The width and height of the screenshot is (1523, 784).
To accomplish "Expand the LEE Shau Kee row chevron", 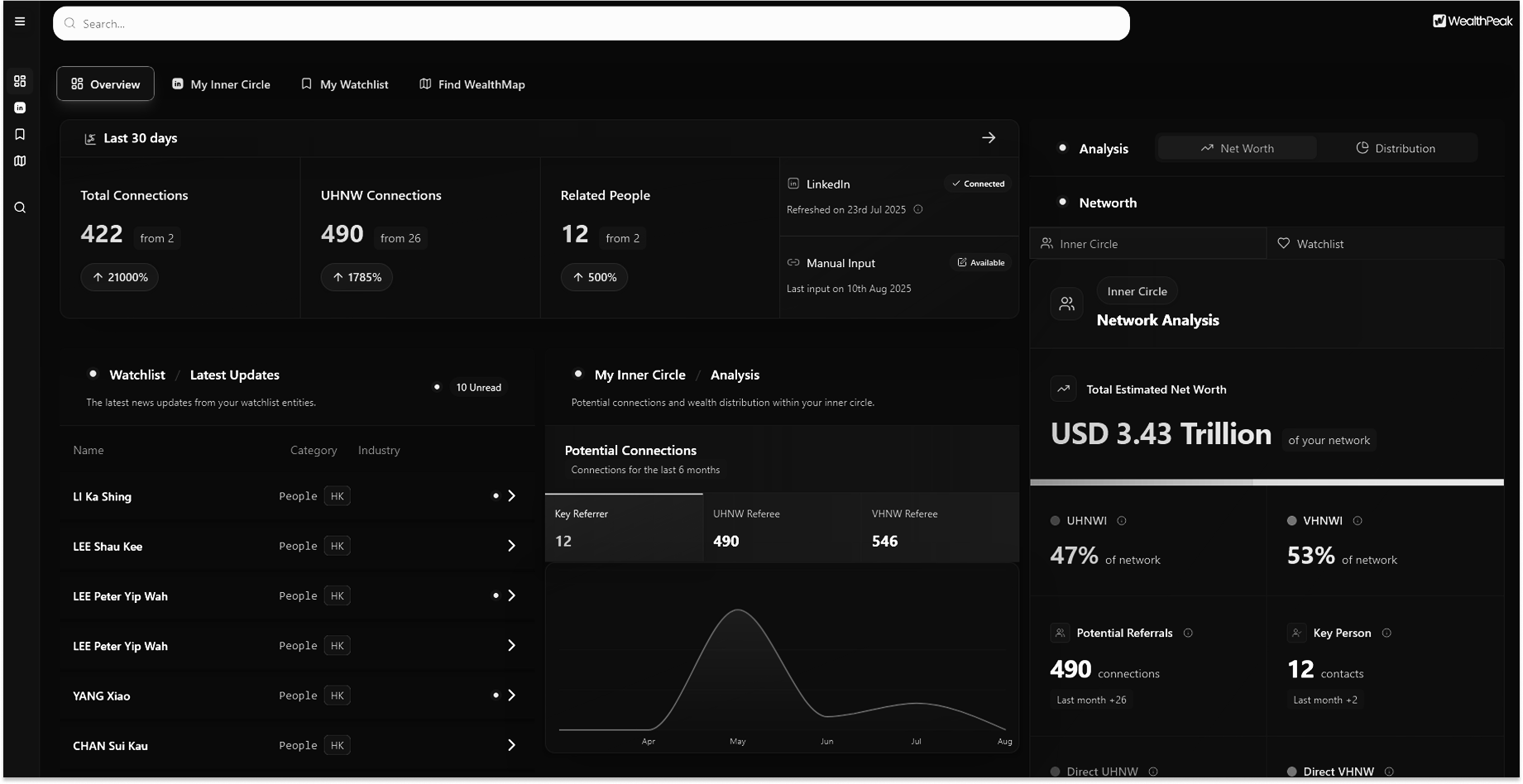I will click(x=511, y=546).
